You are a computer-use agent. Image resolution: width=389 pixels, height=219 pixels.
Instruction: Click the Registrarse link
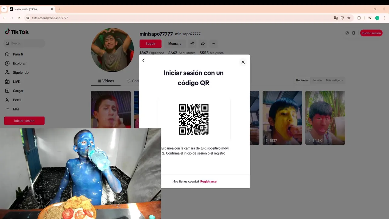coord(208,182)
